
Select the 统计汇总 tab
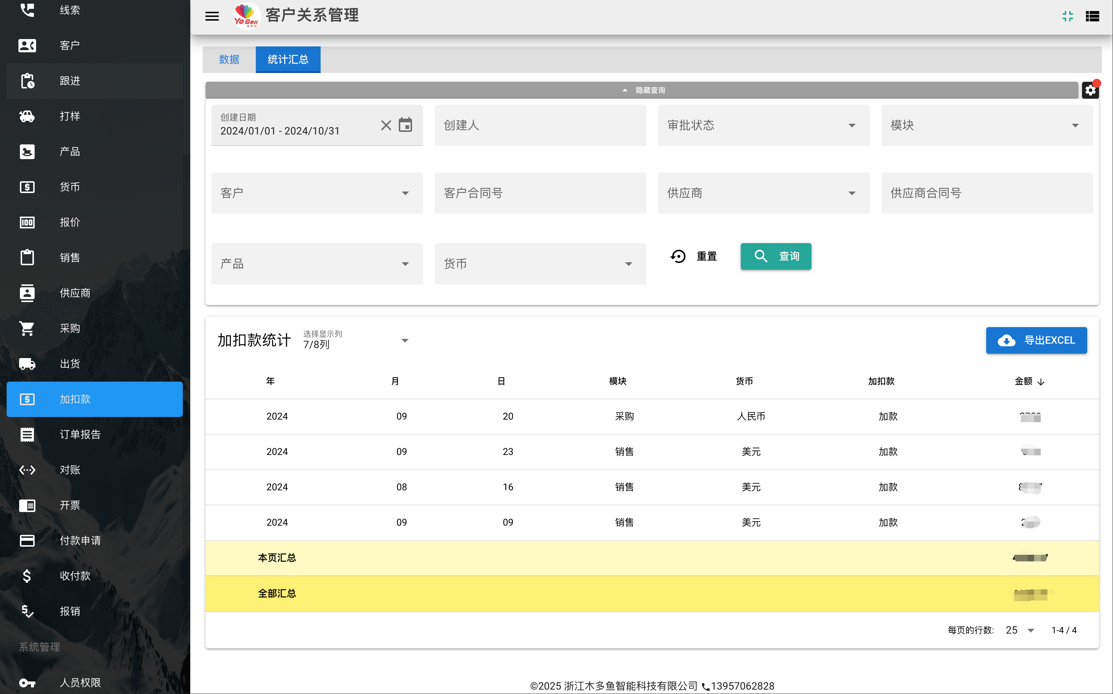[288, 60]
